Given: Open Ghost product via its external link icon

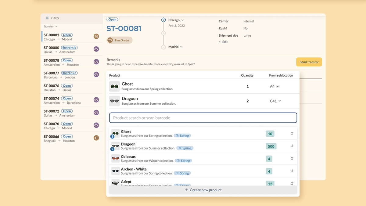Looking at the screenshot, I should [292, 133].
